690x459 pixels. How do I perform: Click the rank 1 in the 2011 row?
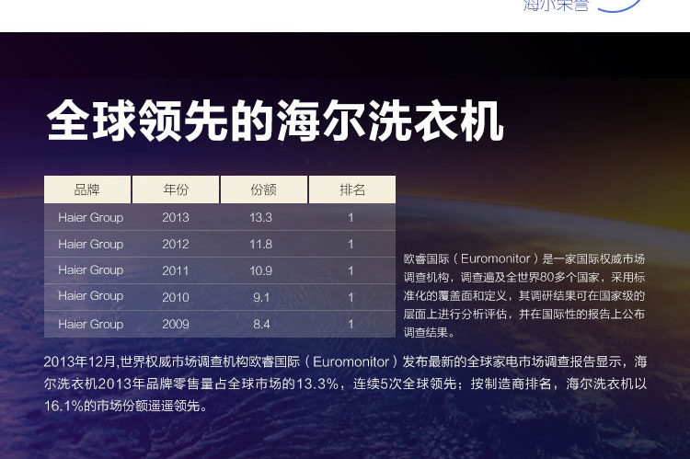point(351,270)
